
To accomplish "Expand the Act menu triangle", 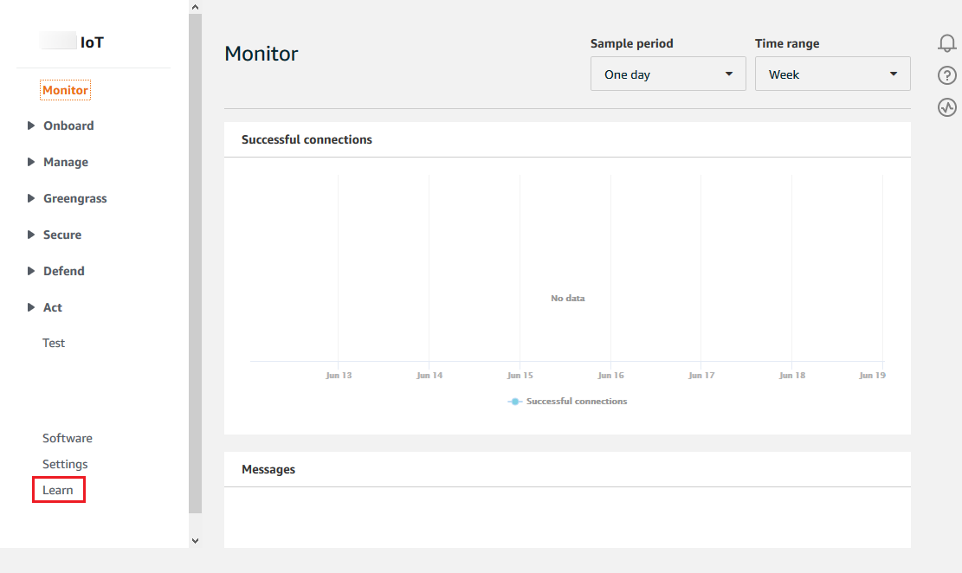I will click(x=31, y=307).
